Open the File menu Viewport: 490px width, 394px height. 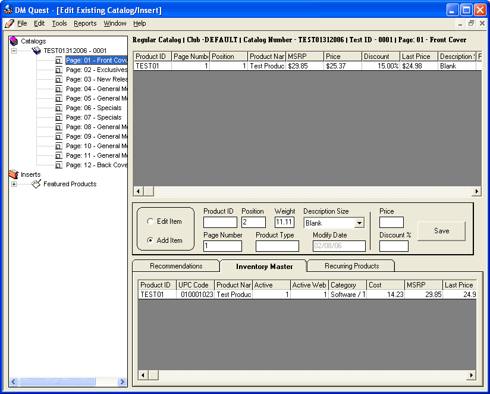(x=22, y=23)
